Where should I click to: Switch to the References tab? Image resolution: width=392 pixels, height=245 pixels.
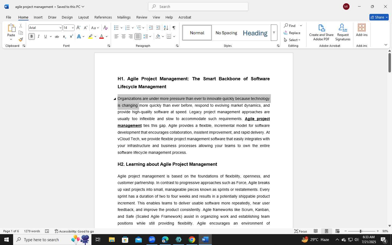(x=103, y=17)
